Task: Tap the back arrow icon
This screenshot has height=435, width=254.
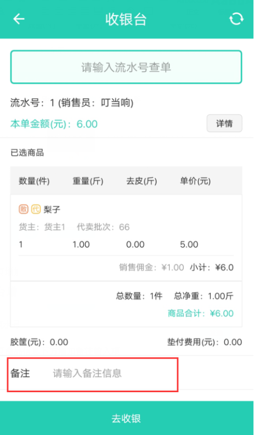Action: coord(19,19)
